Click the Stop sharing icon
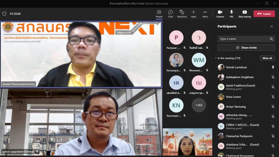Screen dimensions: 279x157 pos(244,12)
